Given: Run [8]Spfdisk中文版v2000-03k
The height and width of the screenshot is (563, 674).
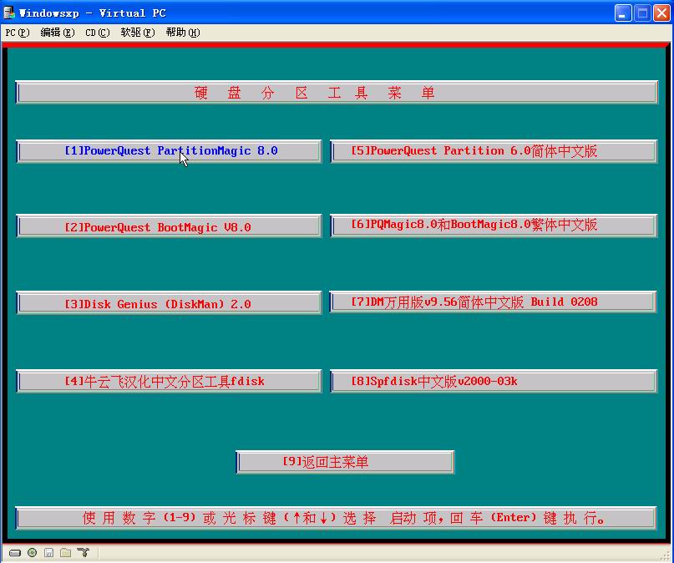Looking at the screenshot, I should [x=494, y=381].
